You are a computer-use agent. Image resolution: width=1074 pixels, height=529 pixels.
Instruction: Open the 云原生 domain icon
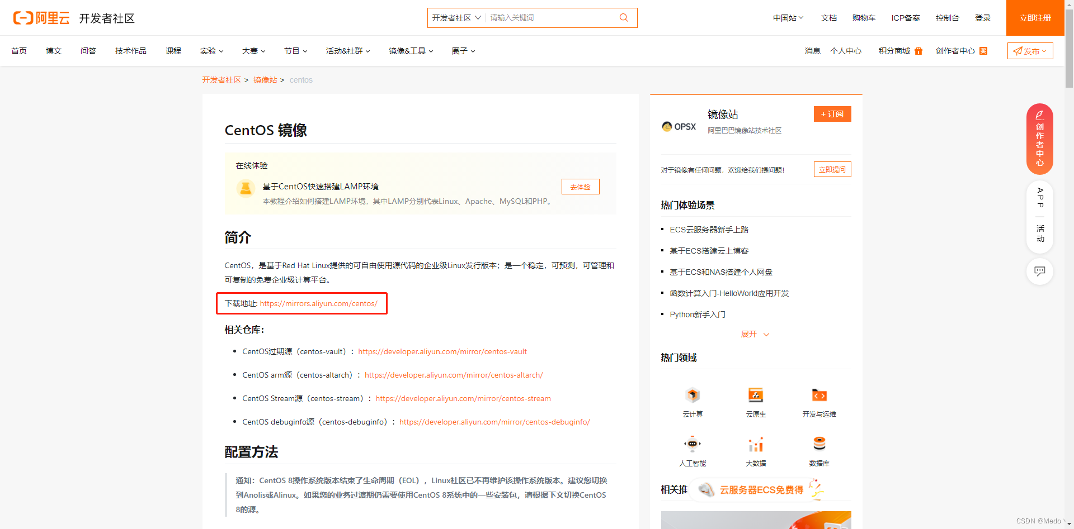pyautogui.click(x=756, y=395)
